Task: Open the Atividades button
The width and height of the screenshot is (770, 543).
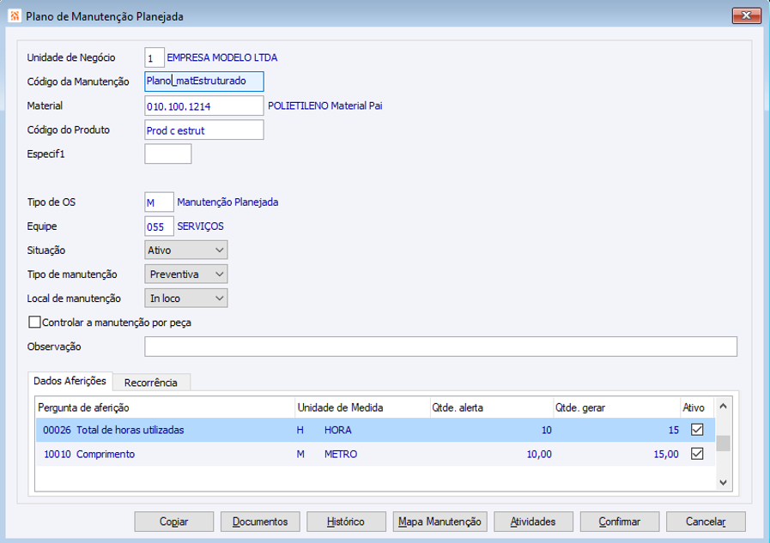Action: click(533, 522)
